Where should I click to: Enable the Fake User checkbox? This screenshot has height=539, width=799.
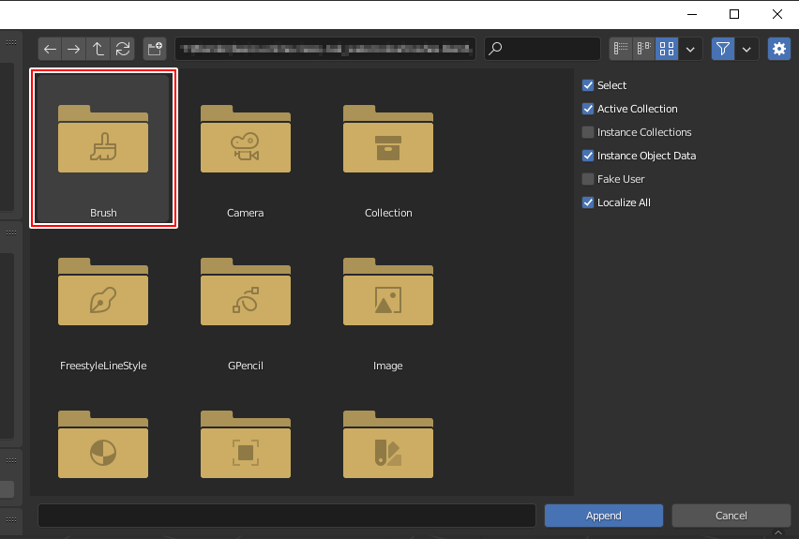588,179
